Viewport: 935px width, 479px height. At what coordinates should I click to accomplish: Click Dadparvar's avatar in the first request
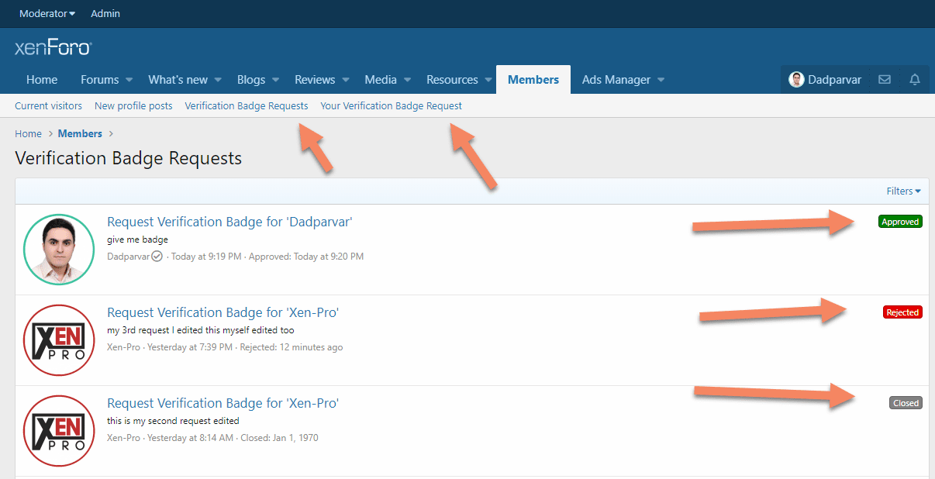(59, 250)
